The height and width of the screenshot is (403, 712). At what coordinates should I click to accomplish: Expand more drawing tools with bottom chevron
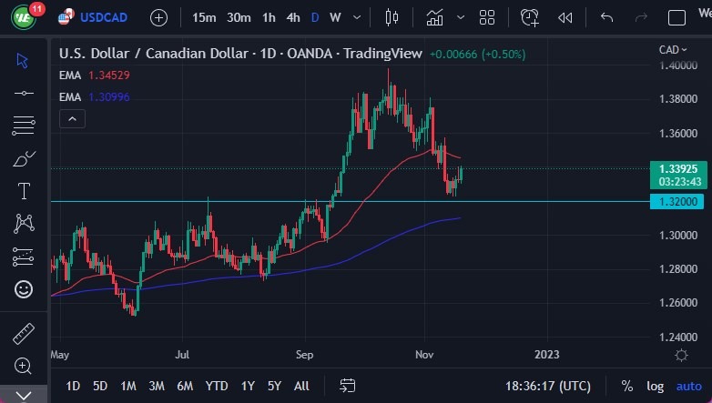pos(24,396)
